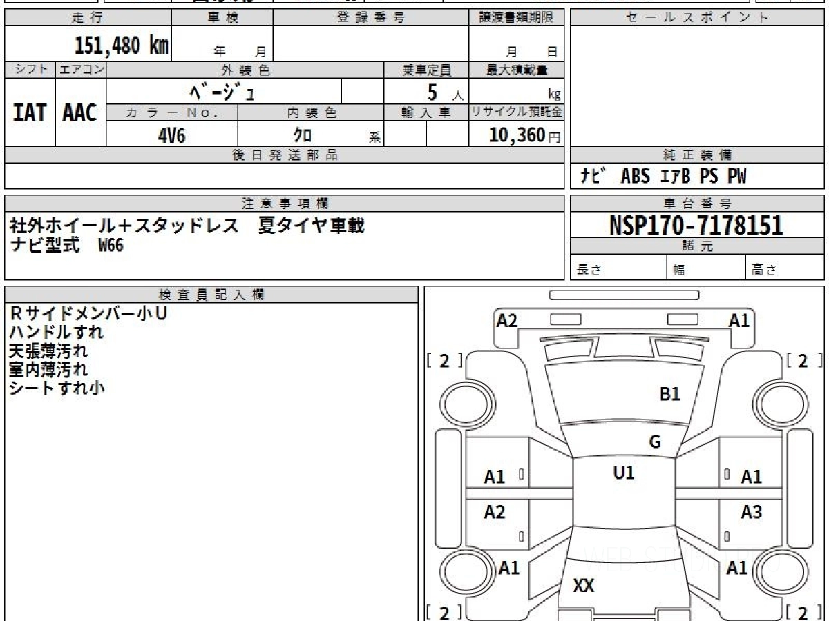Click the 乗車定員 header

point(426,70)
